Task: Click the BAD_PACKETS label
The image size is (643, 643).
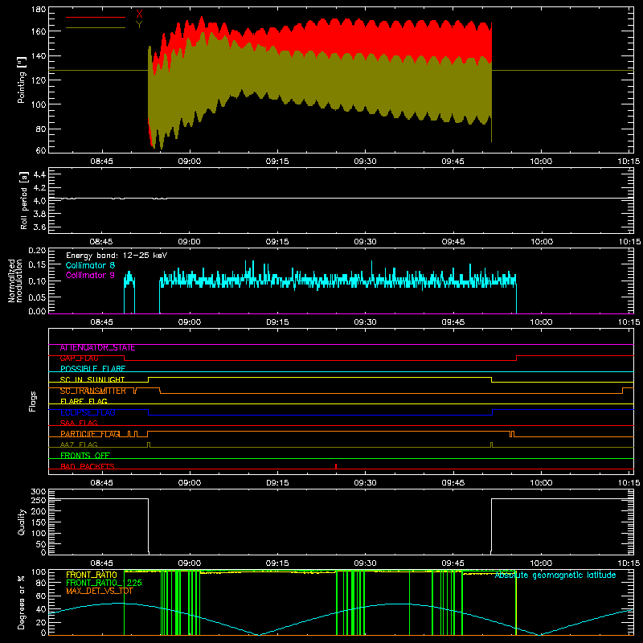Action: [88, 467]
